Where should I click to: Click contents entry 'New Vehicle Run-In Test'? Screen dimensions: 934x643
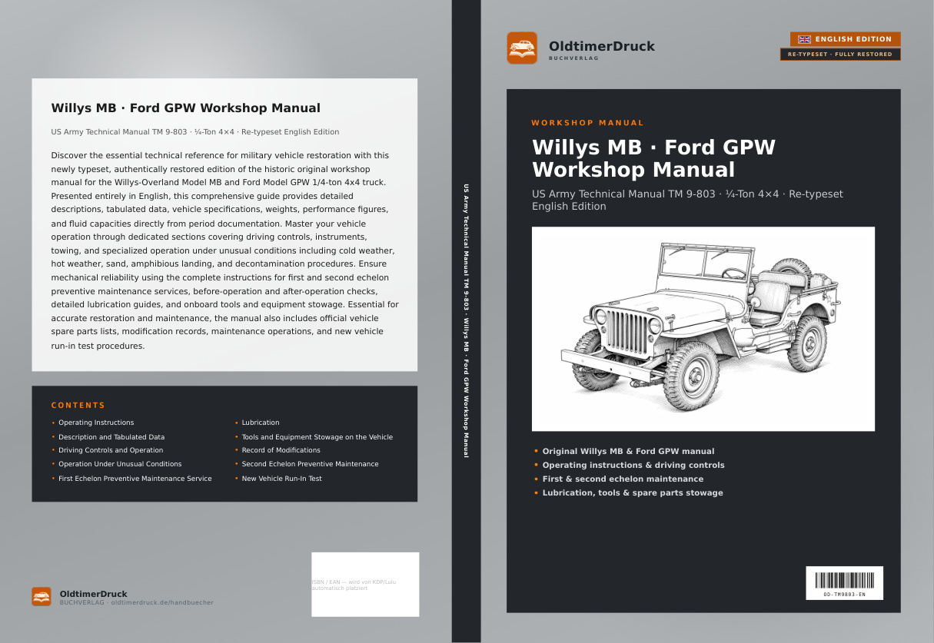tap(281, 479)
